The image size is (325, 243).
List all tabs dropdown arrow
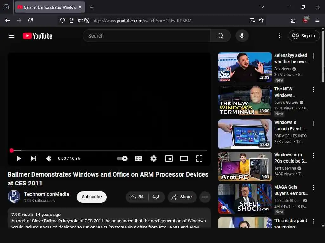tap(262, 7)
